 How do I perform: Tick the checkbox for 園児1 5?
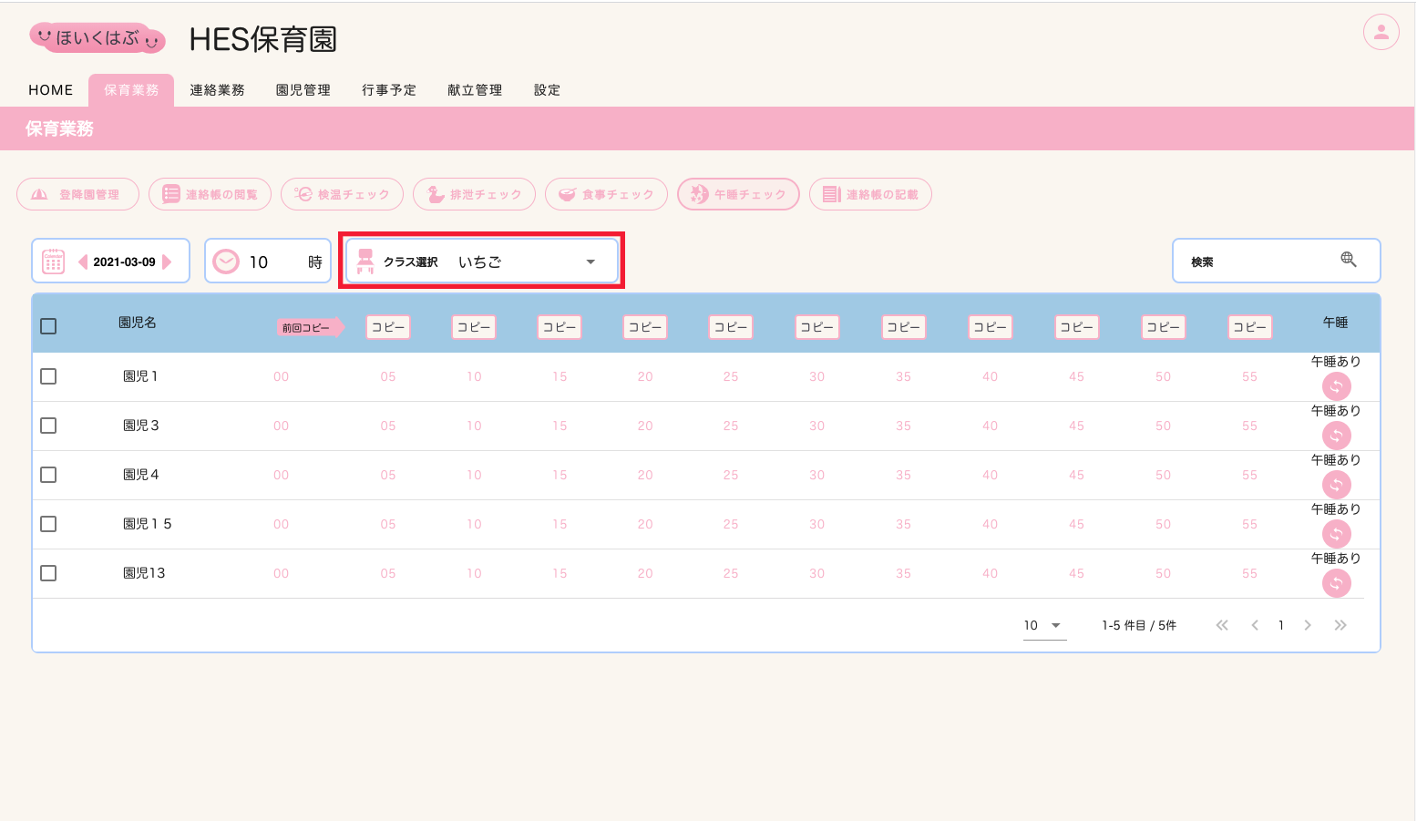[x=49, y=524]
